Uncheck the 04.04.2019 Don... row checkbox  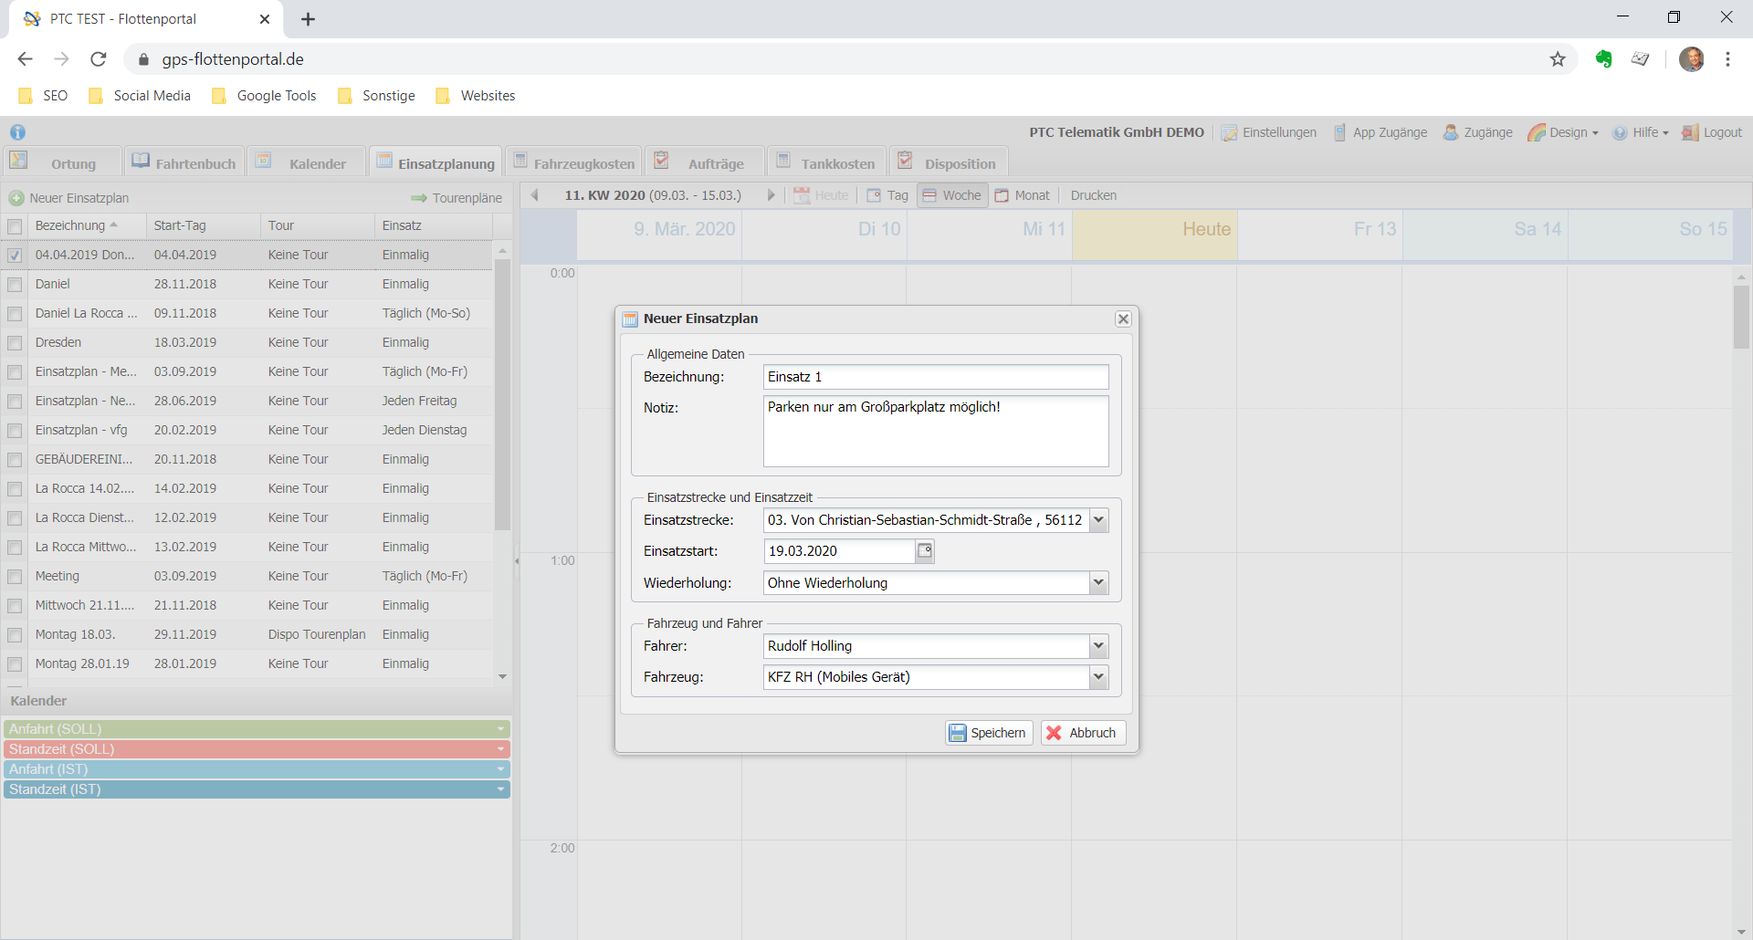coord(15,256)
